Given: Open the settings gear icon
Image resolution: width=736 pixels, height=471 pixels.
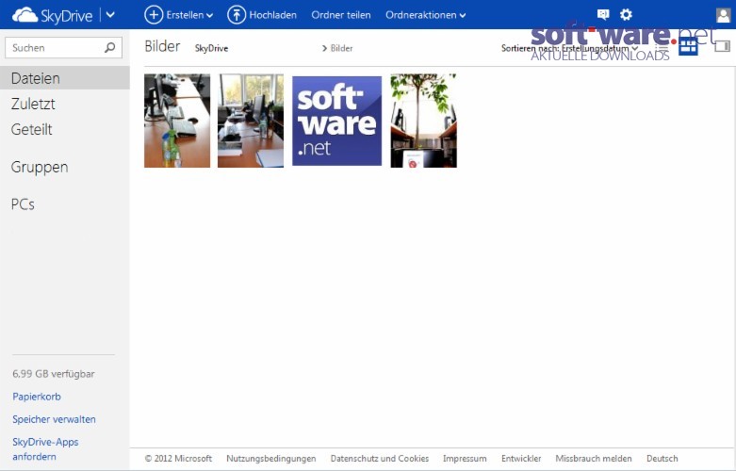Looking at the screenshot, I should (626, 14).
